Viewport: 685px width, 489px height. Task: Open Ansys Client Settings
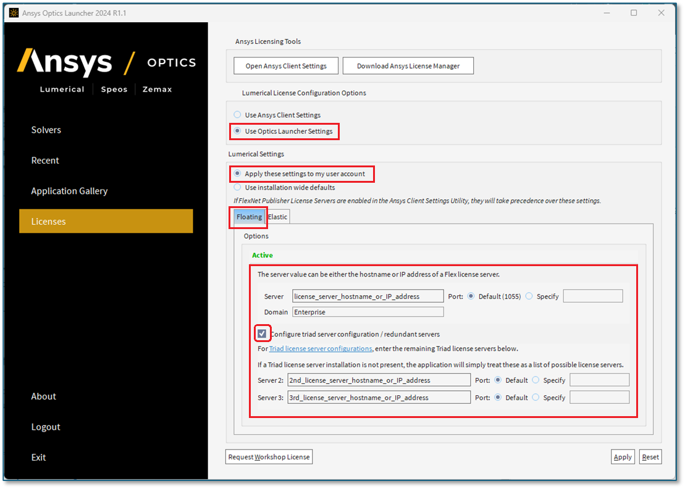(286, 66)
